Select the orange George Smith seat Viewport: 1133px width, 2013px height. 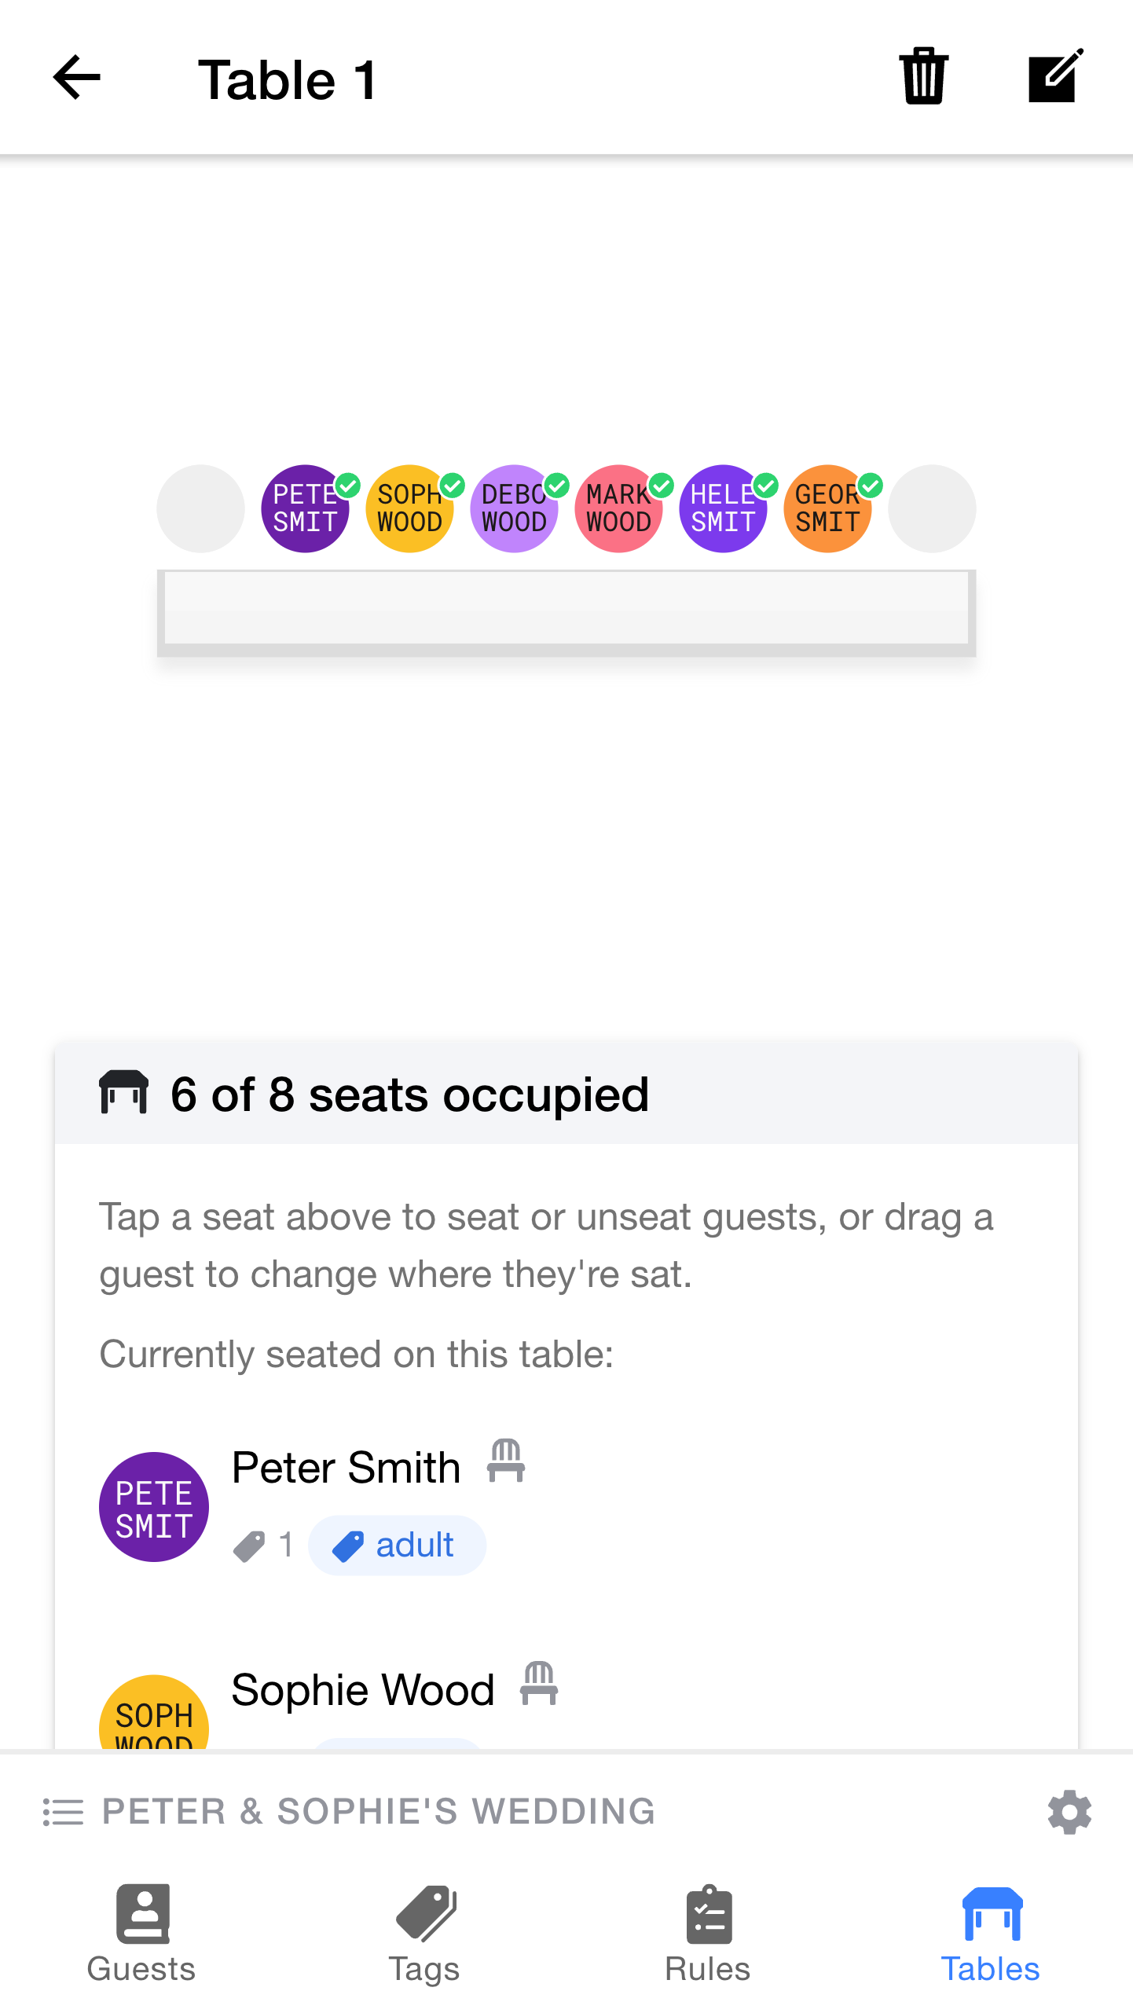[827, 508]
